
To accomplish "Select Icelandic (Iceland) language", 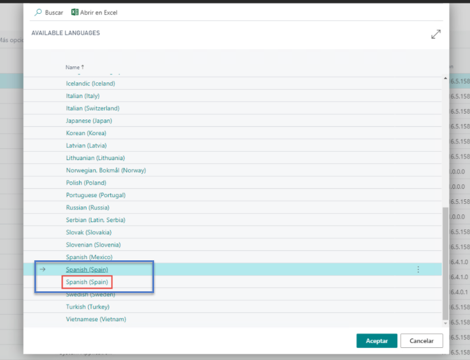I will click(90, 84).
